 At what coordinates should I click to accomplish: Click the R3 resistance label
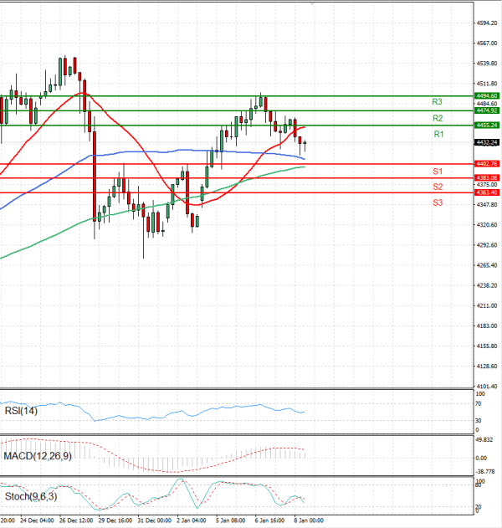[437, 101]
